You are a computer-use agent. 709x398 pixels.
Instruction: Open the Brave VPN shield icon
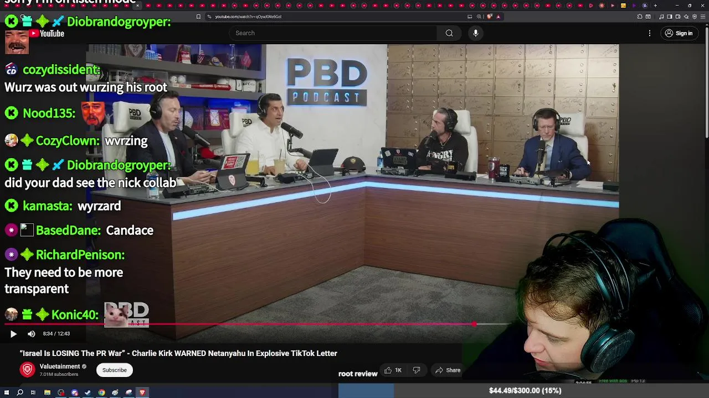coord(695,17)
